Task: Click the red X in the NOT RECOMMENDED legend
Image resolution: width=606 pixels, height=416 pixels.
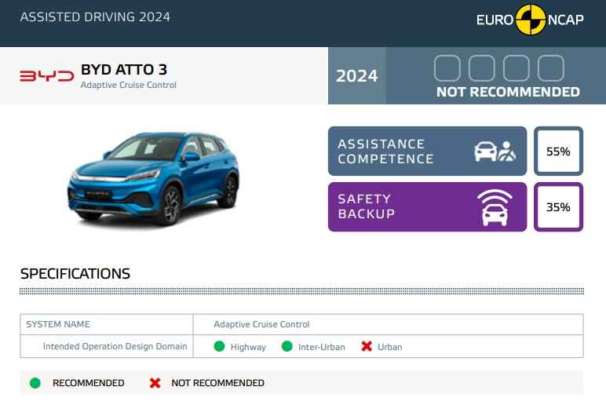Action: pyautogui.click(x=155, y=383)
